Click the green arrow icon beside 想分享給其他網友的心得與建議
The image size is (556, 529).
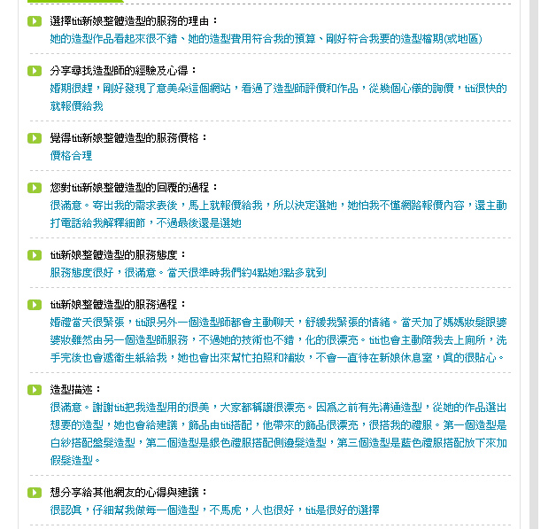pos(35,493)
